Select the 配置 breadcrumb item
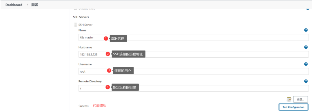 tap(34, 5)
